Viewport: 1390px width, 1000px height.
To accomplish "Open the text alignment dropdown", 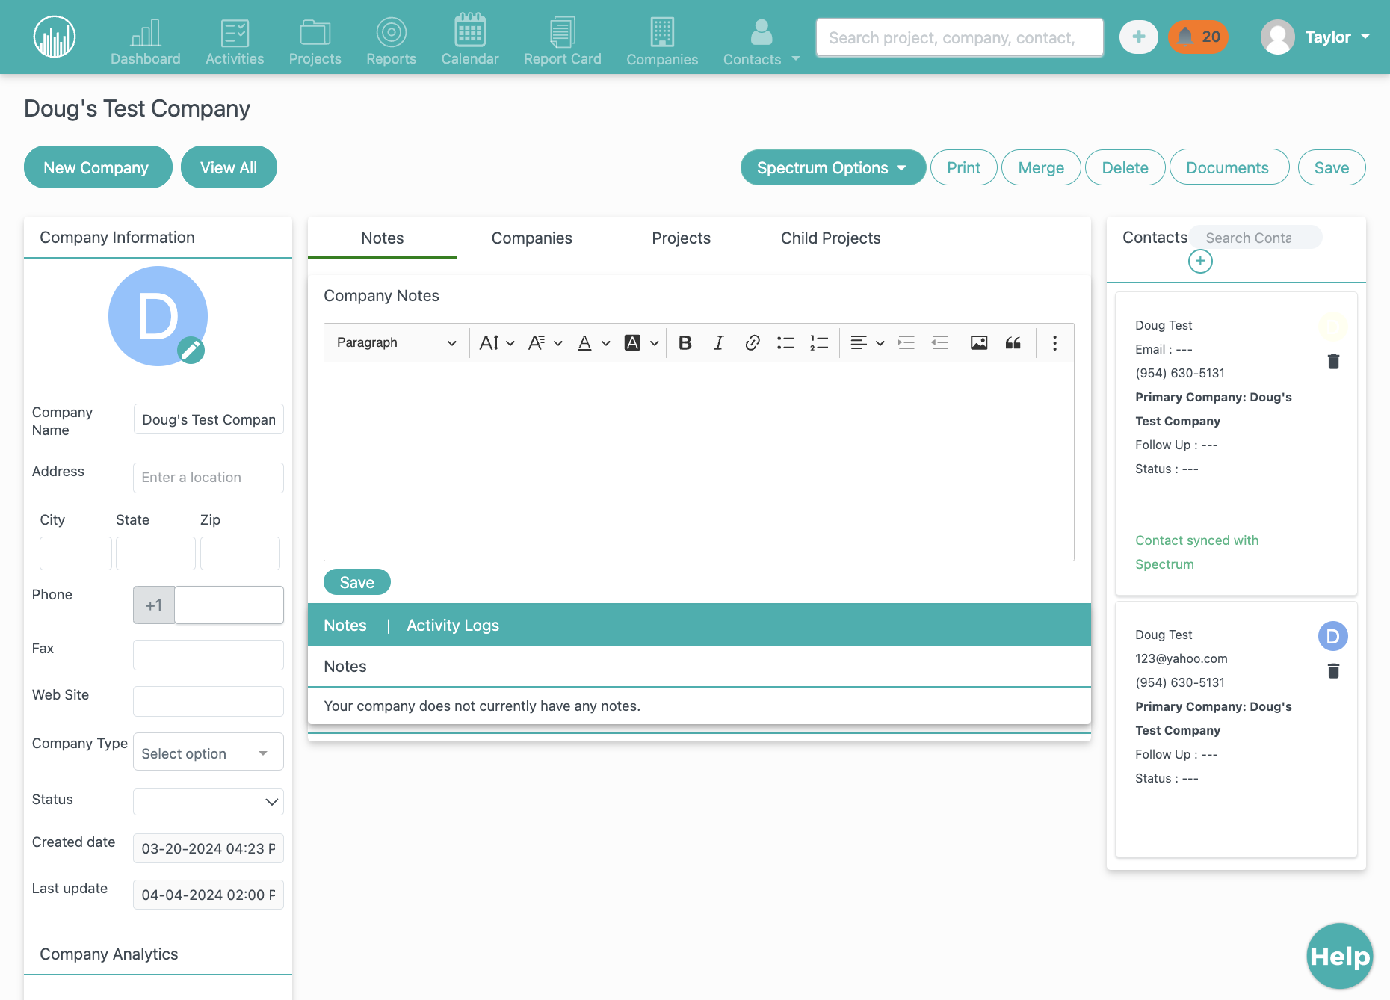I will click(x=867, y=342).
